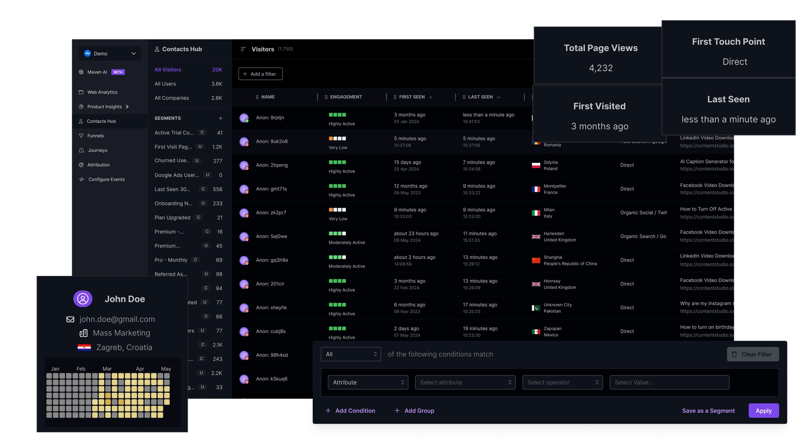Click the Add a filter button
The width and height of the screenshot is (806, 438).
coord(260,74)
